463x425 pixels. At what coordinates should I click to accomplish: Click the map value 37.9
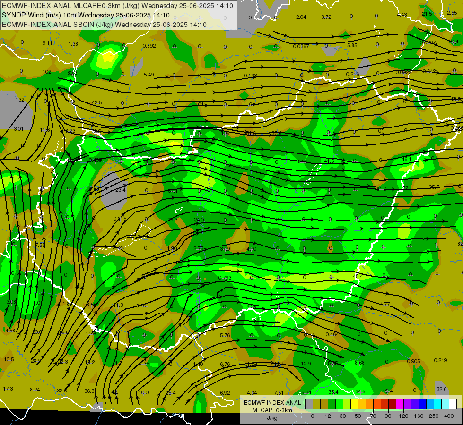coord(225,249)
